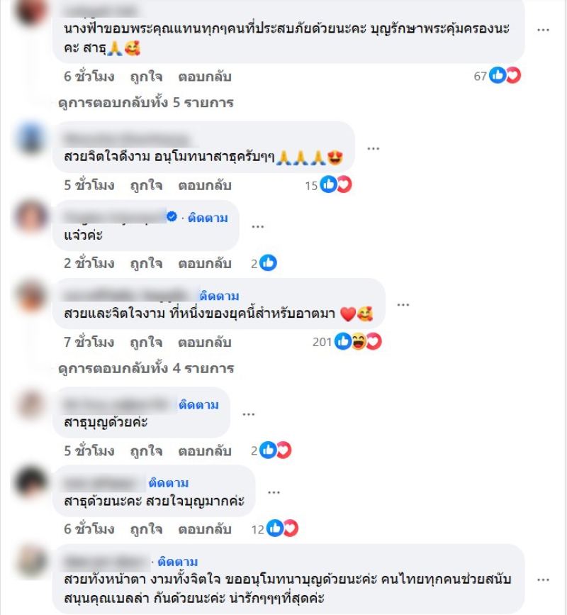The height and width of the screenshot is (615, 567).
Task: Open three-dot menu beside the สาธุบุญด้วยค่ะ comment
Action: 249,414
